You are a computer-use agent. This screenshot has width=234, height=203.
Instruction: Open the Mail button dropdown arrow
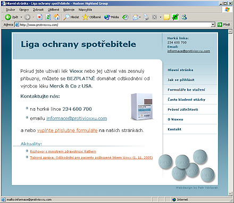140,17
